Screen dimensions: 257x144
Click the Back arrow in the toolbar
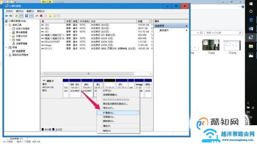6,16
